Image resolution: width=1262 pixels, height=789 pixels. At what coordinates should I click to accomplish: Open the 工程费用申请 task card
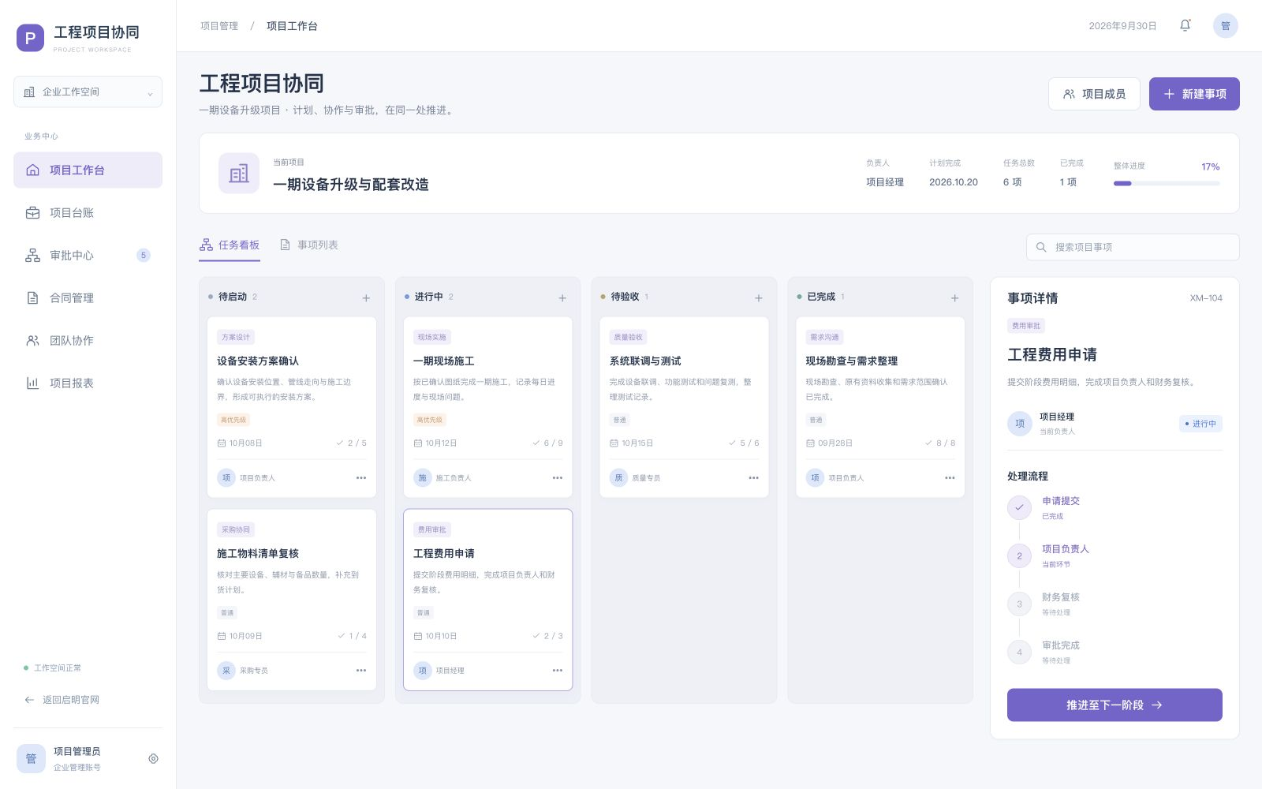487,600
